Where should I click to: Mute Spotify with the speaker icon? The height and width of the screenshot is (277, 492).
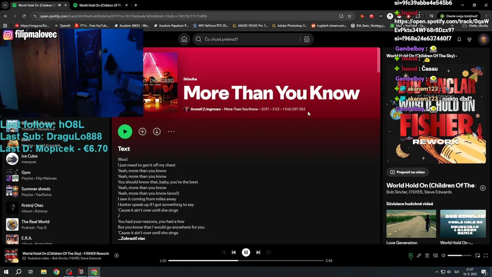443,255
